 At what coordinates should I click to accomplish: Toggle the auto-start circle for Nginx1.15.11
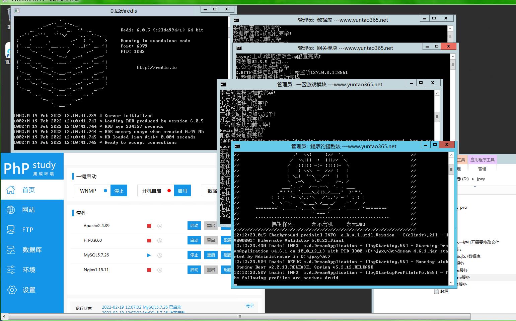160,270
